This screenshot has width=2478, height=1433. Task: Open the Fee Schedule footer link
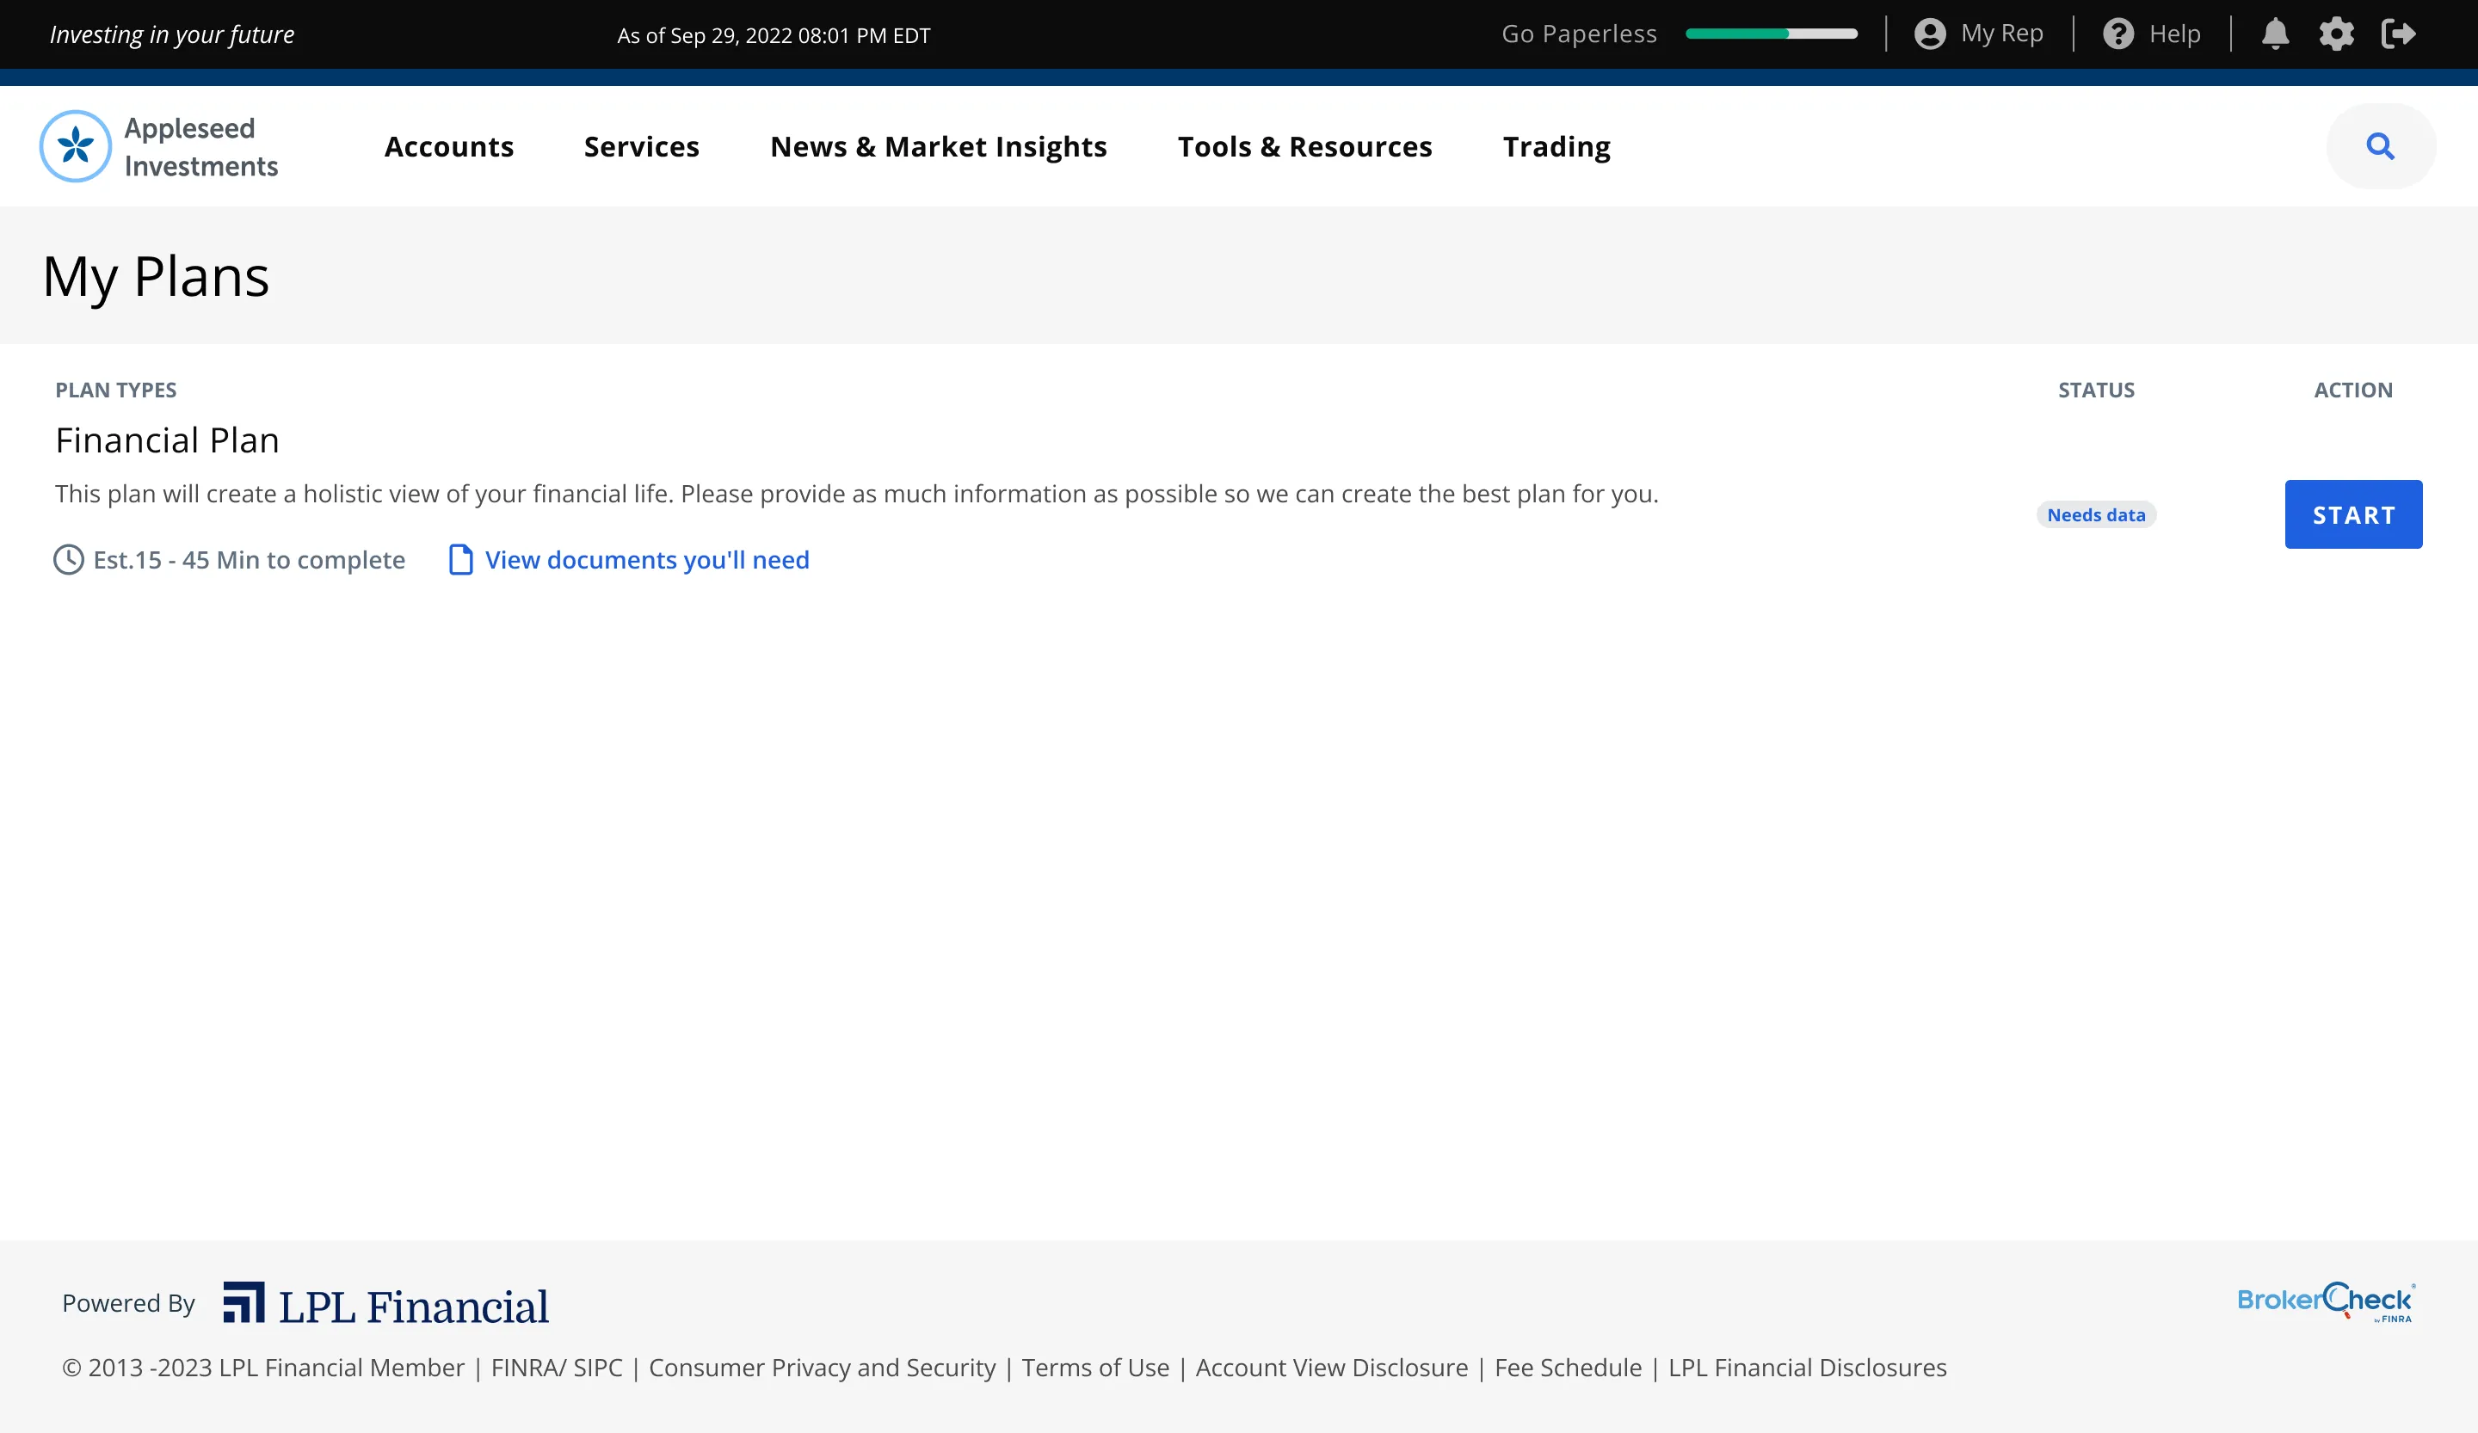coord(1568,1367)
